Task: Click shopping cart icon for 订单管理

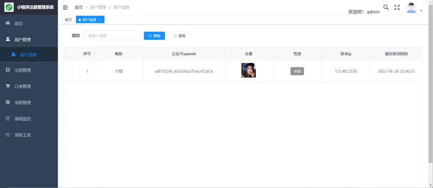Action: 8,86
